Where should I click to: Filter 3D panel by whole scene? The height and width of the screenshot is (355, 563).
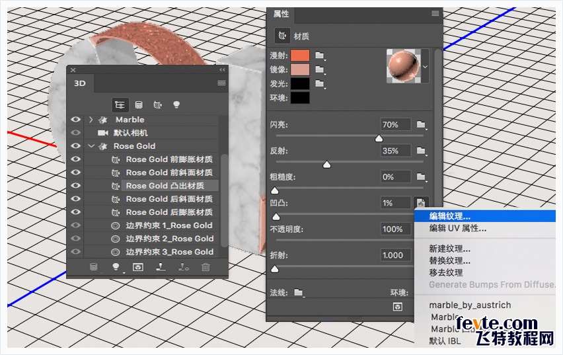coord(120,105)
